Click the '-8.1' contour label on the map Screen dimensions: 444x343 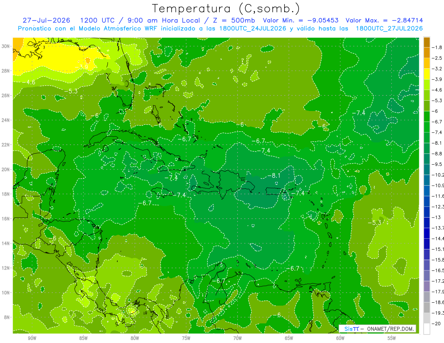pyautogui.click(x=274, y=176)
